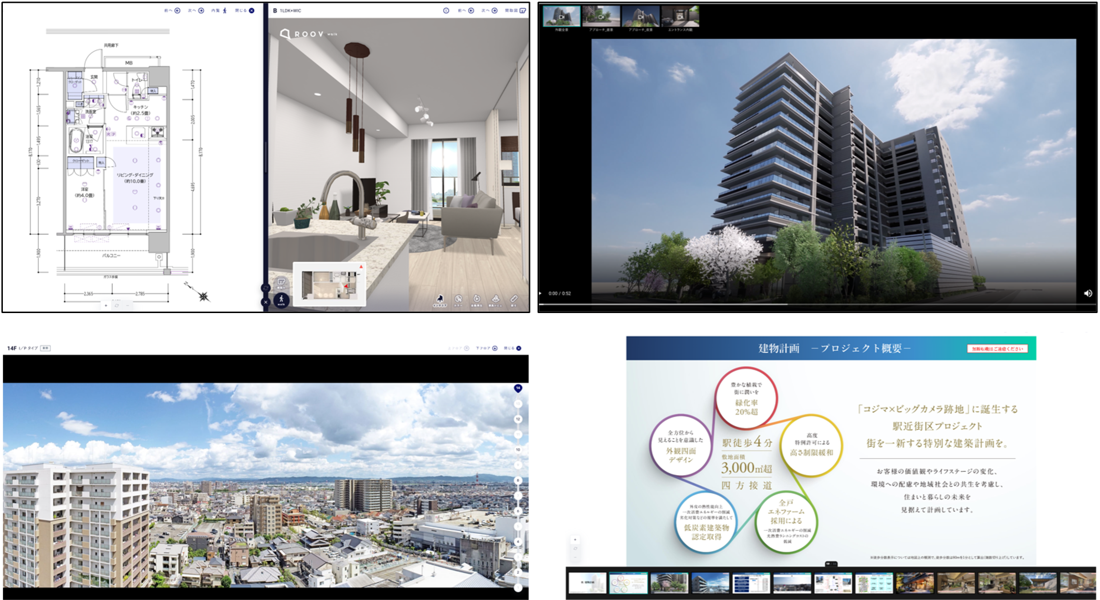Image resolution: width=1100 pixels, height=600 pixels.
Task: Click the furniture simulation icon in viewer toolbar
Action: (495, 299)
